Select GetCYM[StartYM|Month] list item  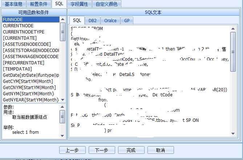point(31,81)
